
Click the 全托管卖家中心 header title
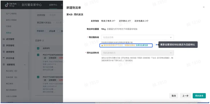(x=31, y=5)
